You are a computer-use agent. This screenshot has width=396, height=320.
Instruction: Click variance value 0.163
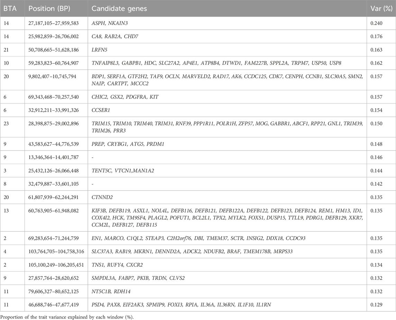tap(376, 50)
